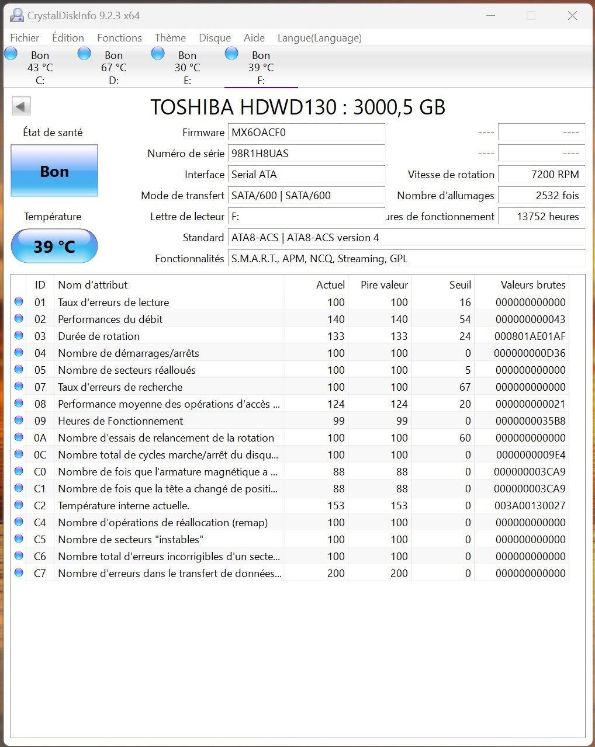
Task: Click the Valeurs brutes column header
Action: (x=521, y=284)
